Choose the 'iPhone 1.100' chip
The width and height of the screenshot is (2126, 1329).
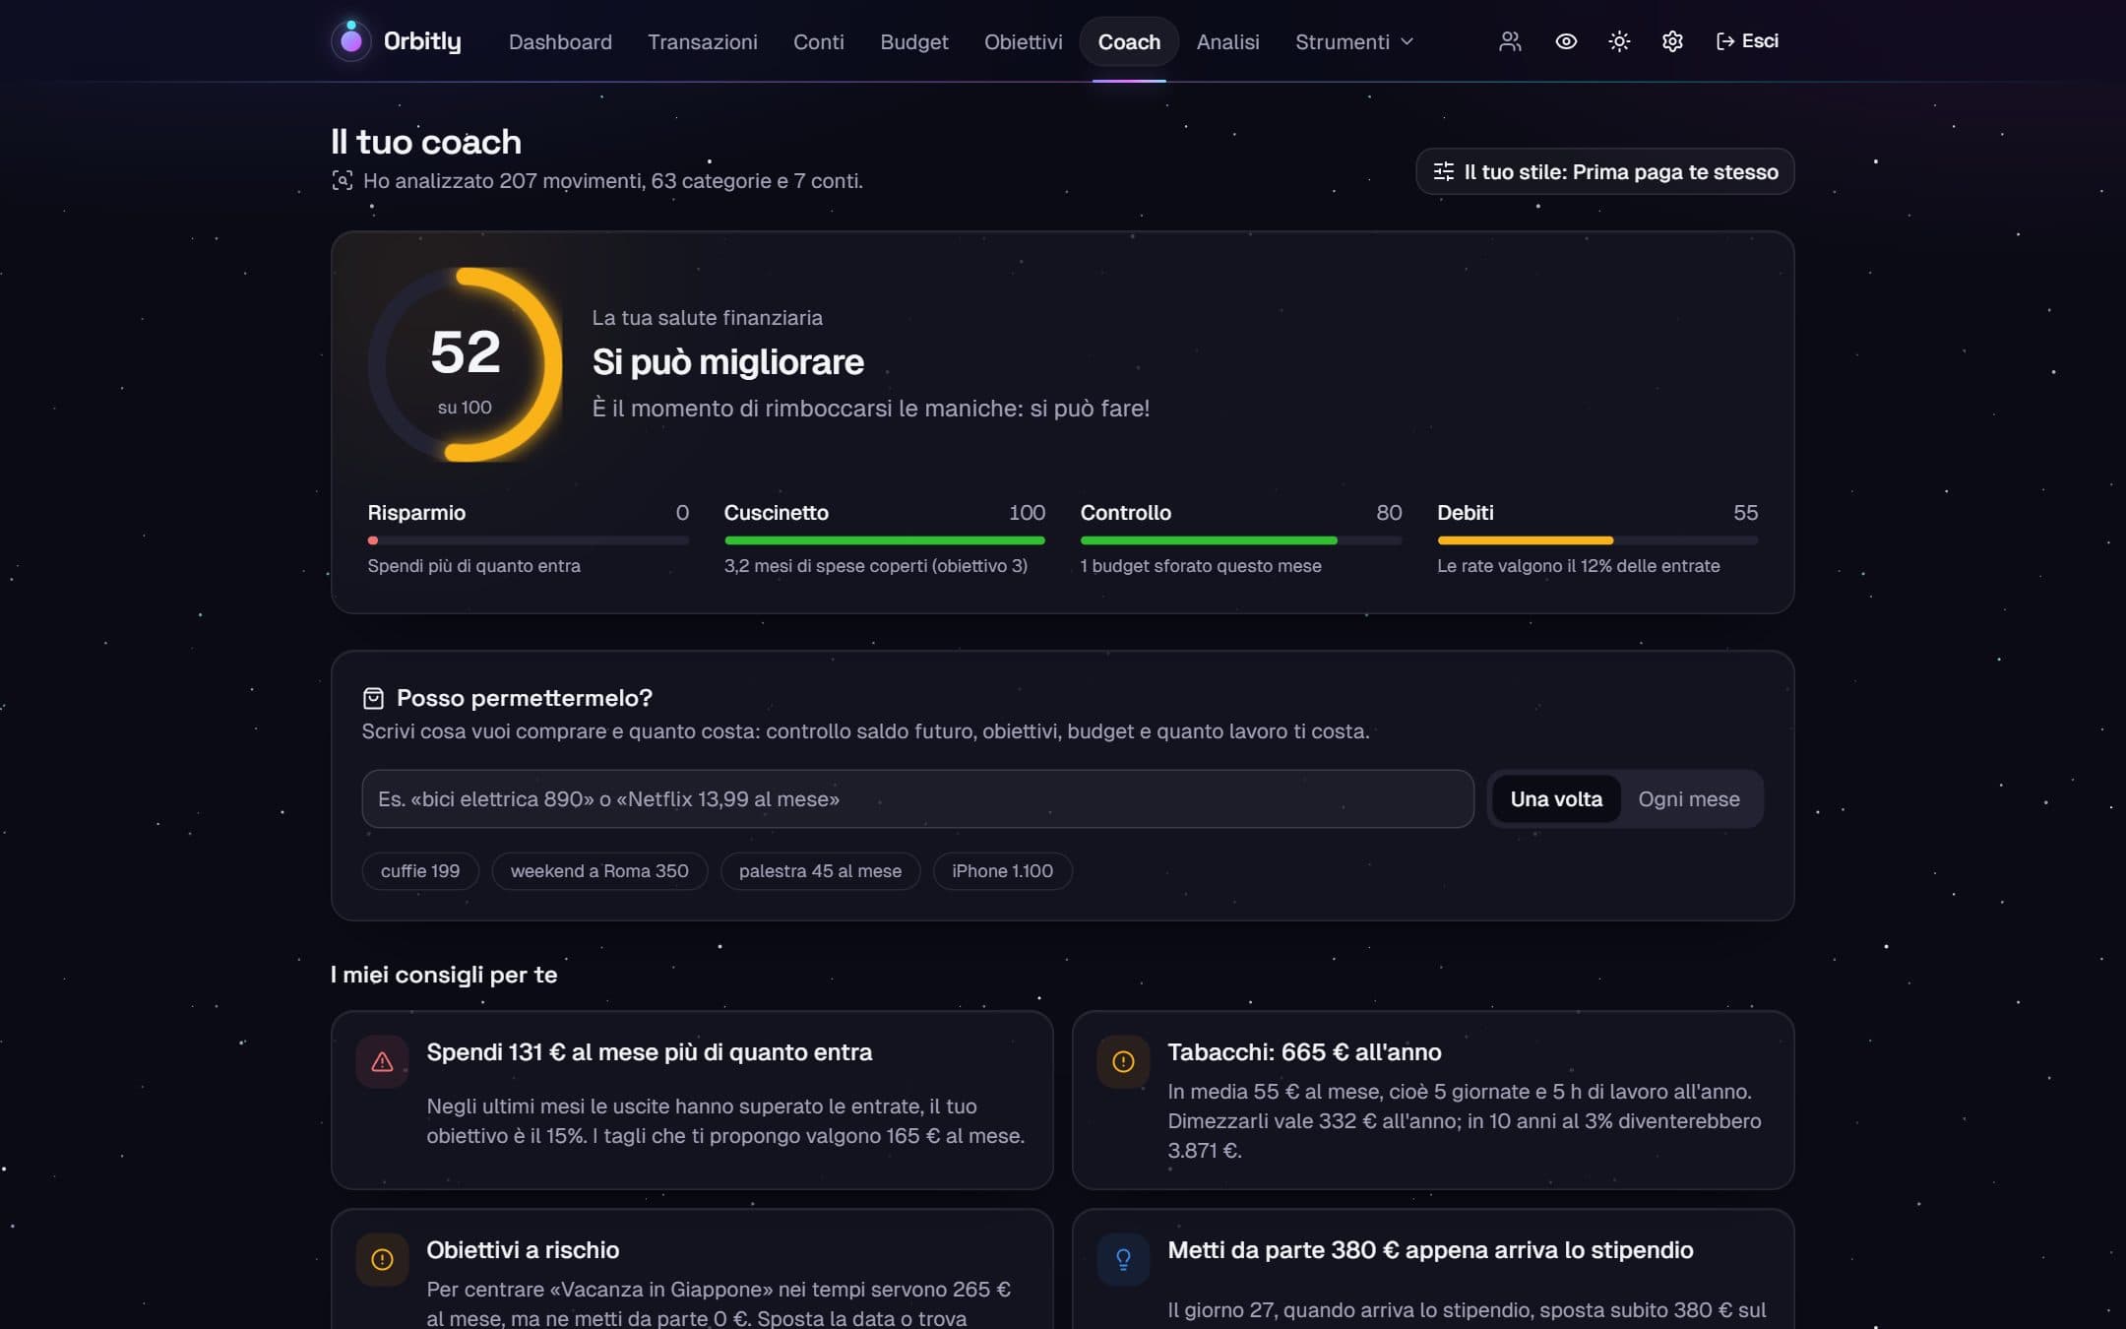point(1002,870)
